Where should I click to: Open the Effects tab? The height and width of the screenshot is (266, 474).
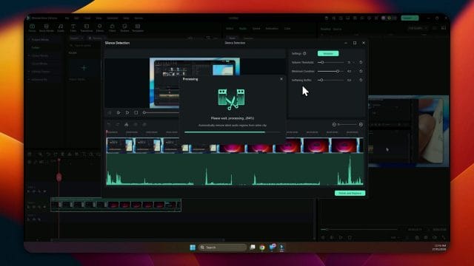tap(100, 28)
